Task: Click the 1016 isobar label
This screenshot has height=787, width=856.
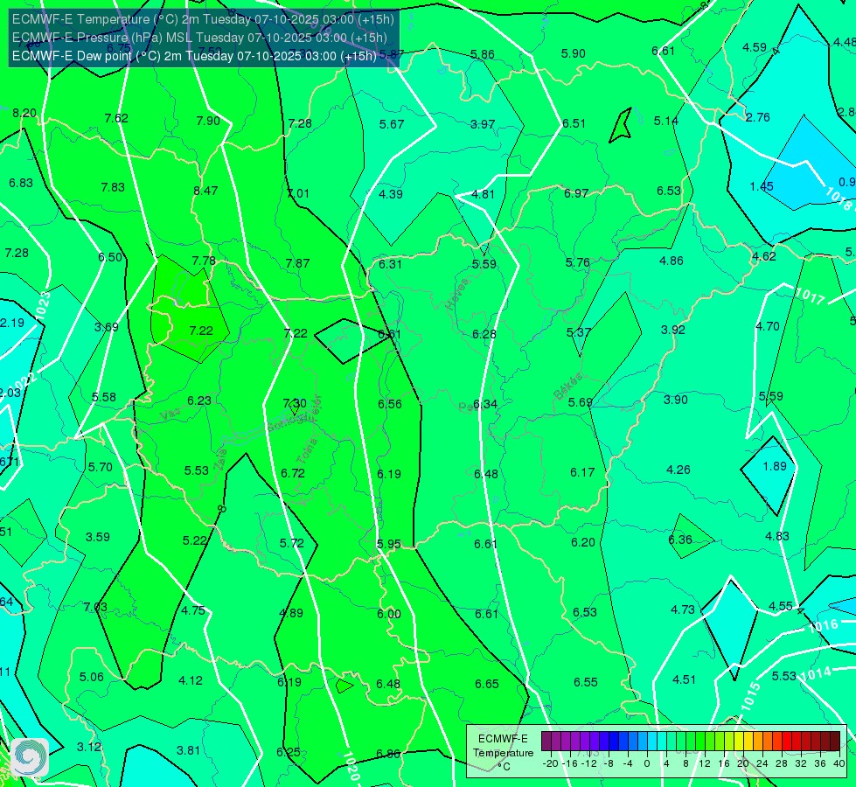Action: (823, 626)
